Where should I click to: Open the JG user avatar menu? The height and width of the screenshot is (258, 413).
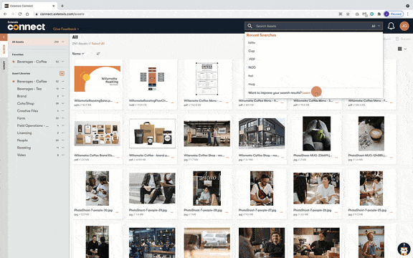(x=404, y=26)
